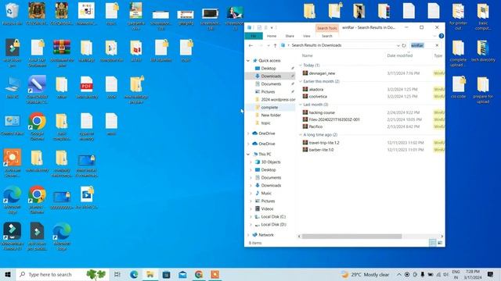Open the complete folder in sidebar

tap(269, 108)
